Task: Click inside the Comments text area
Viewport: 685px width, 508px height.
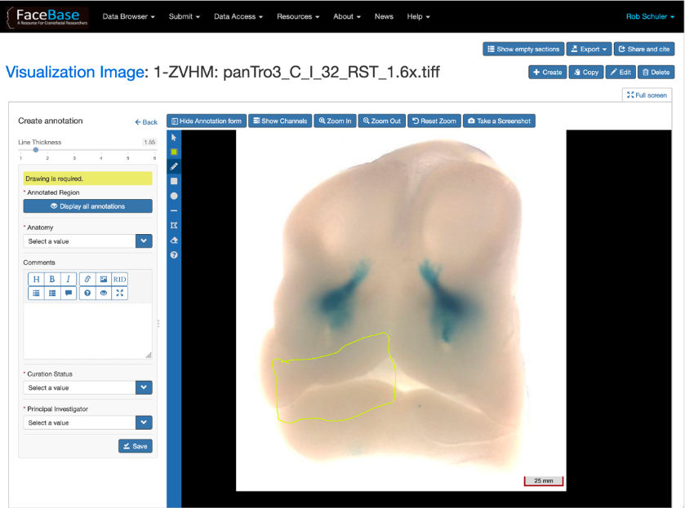Action: 87,329
